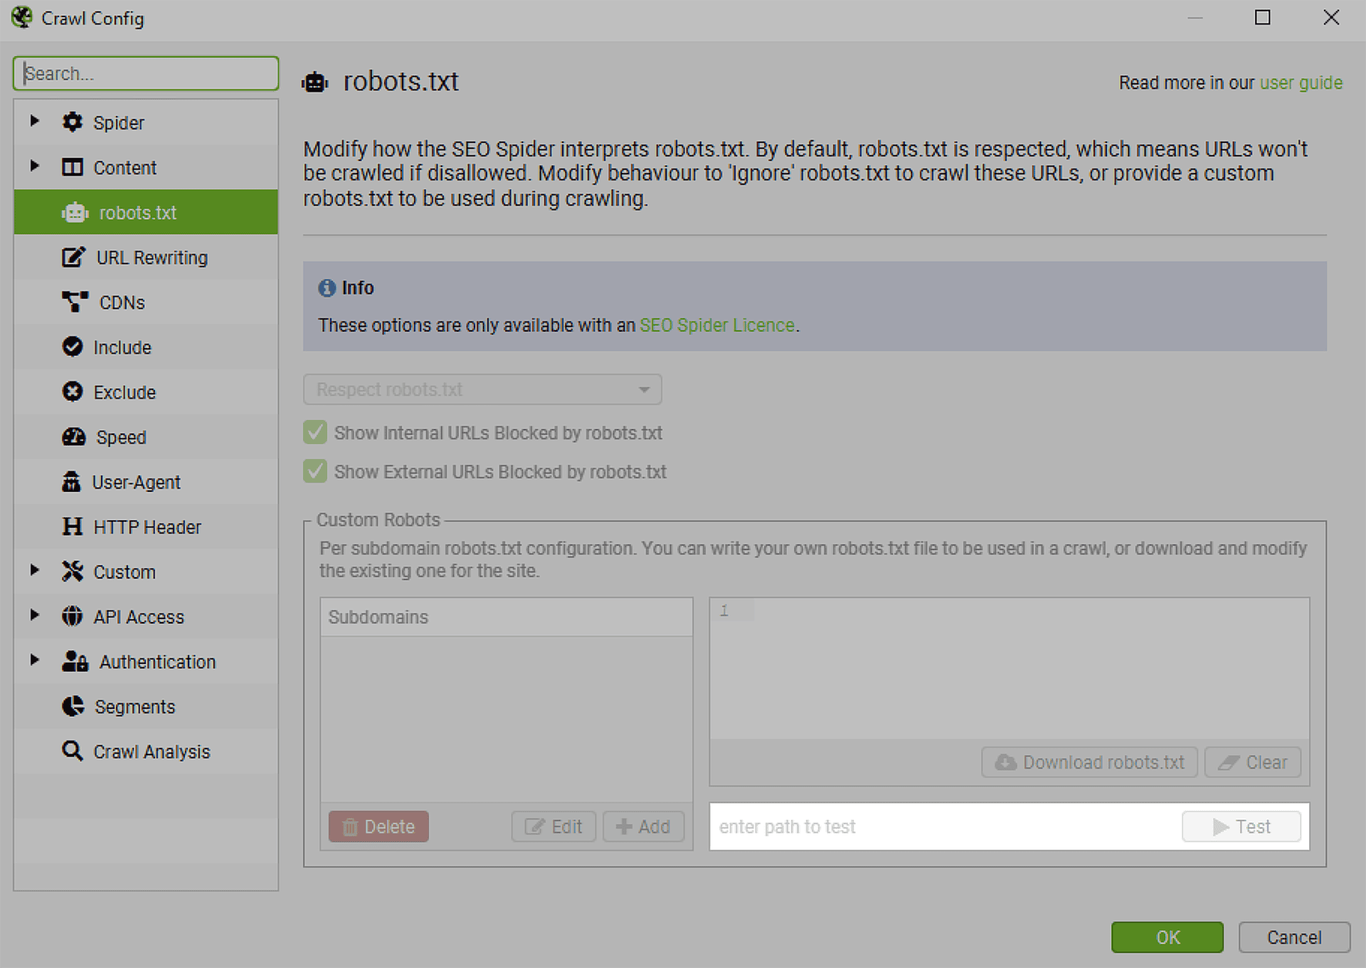This screenshot has height=968, width=1366.
Task: Click the Exclude cross circle icon
Action: (72, 392)
